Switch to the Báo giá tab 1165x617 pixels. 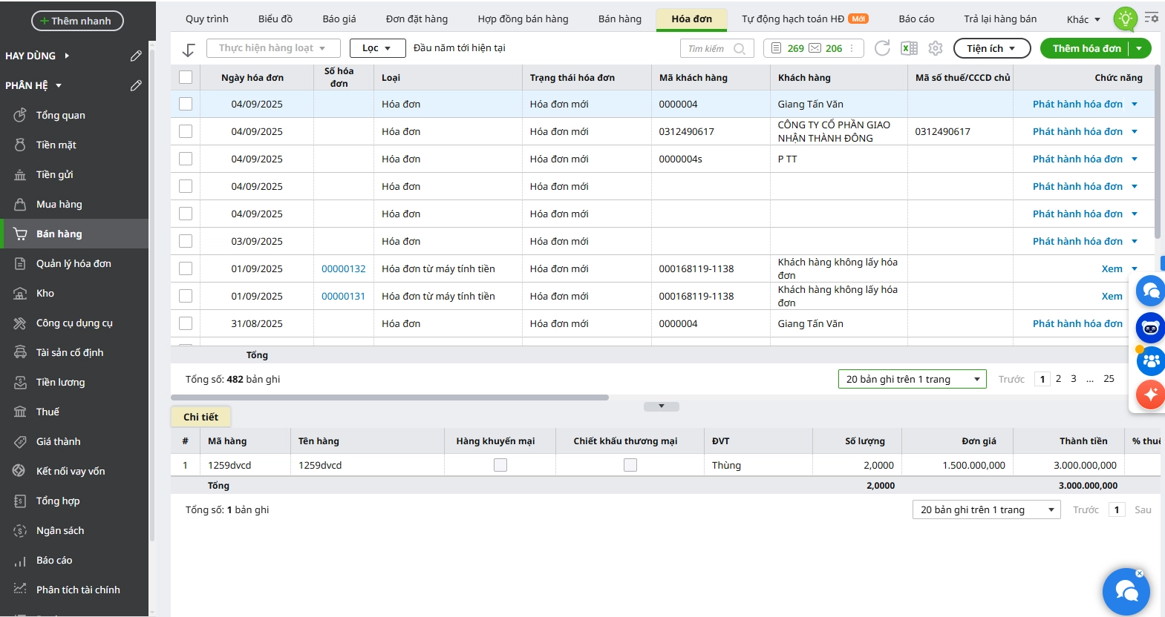coord(339,19)
